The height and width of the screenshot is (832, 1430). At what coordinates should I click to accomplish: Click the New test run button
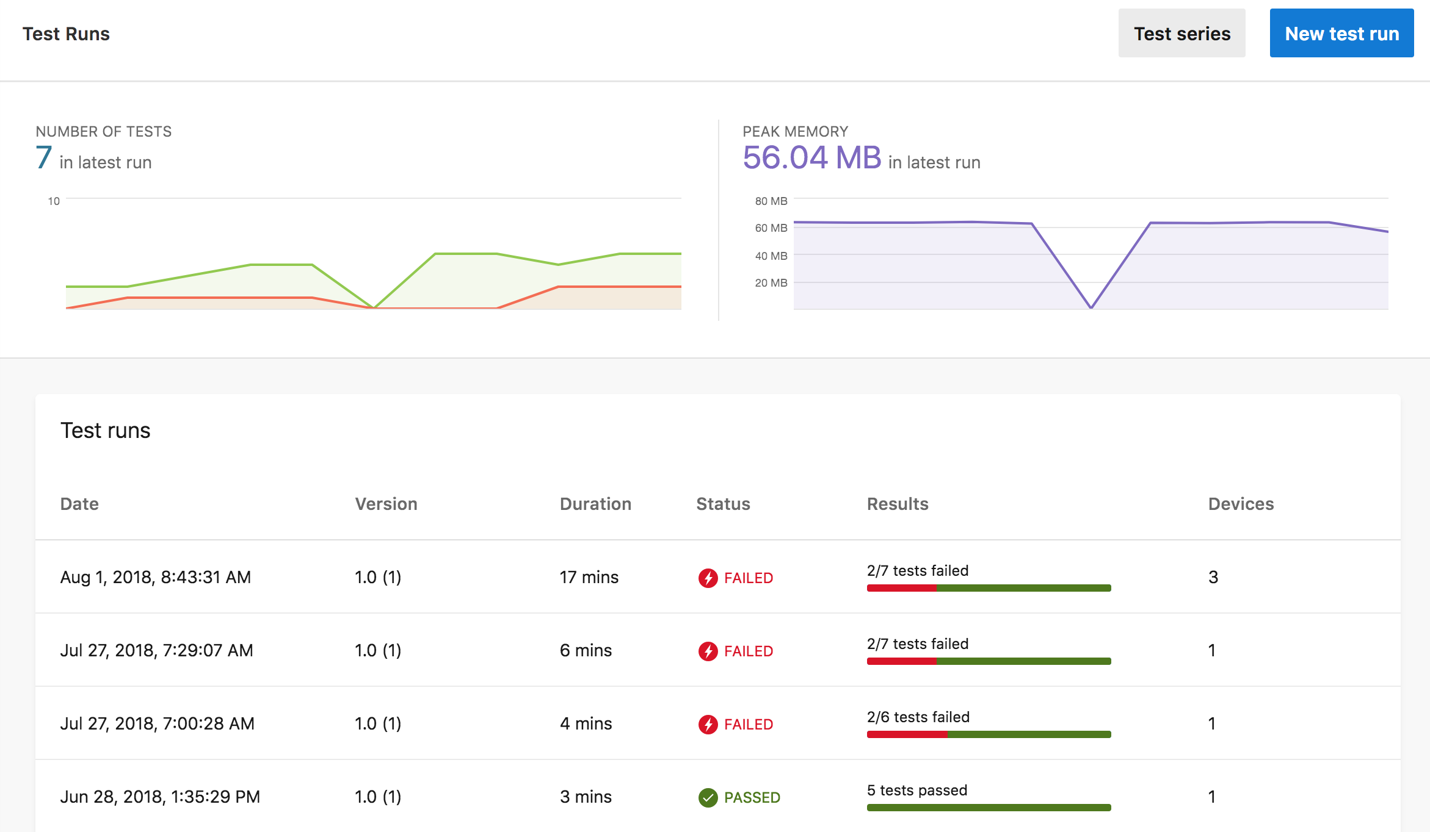pos(1341,35)
